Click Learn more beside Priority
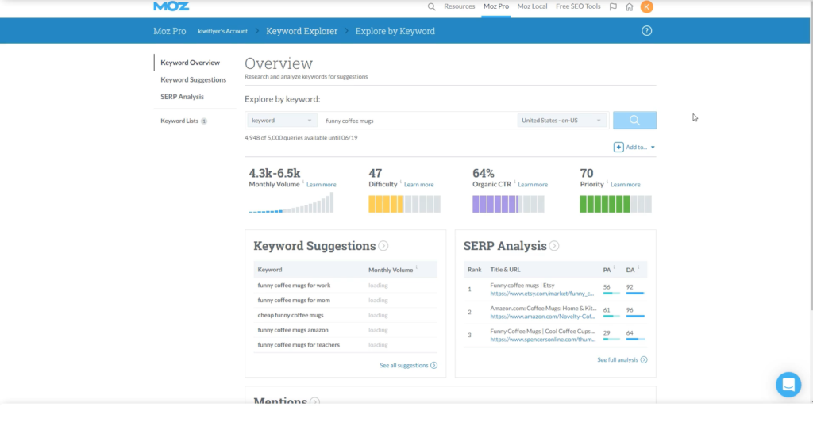The height and width of the screenshot is (426, 813). tap(626, 185)
